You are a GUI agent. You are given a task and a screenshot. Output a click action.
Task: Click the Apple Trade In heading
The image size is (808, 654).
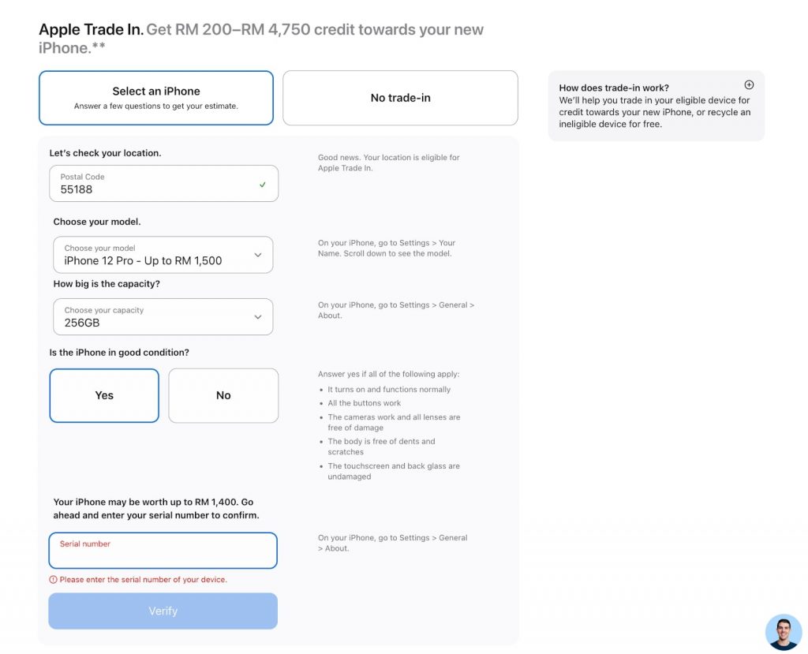(91, 29)
